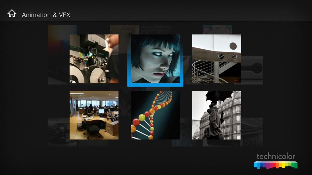
Task: Click the Animation & VFX title
Action: [46, 15]
